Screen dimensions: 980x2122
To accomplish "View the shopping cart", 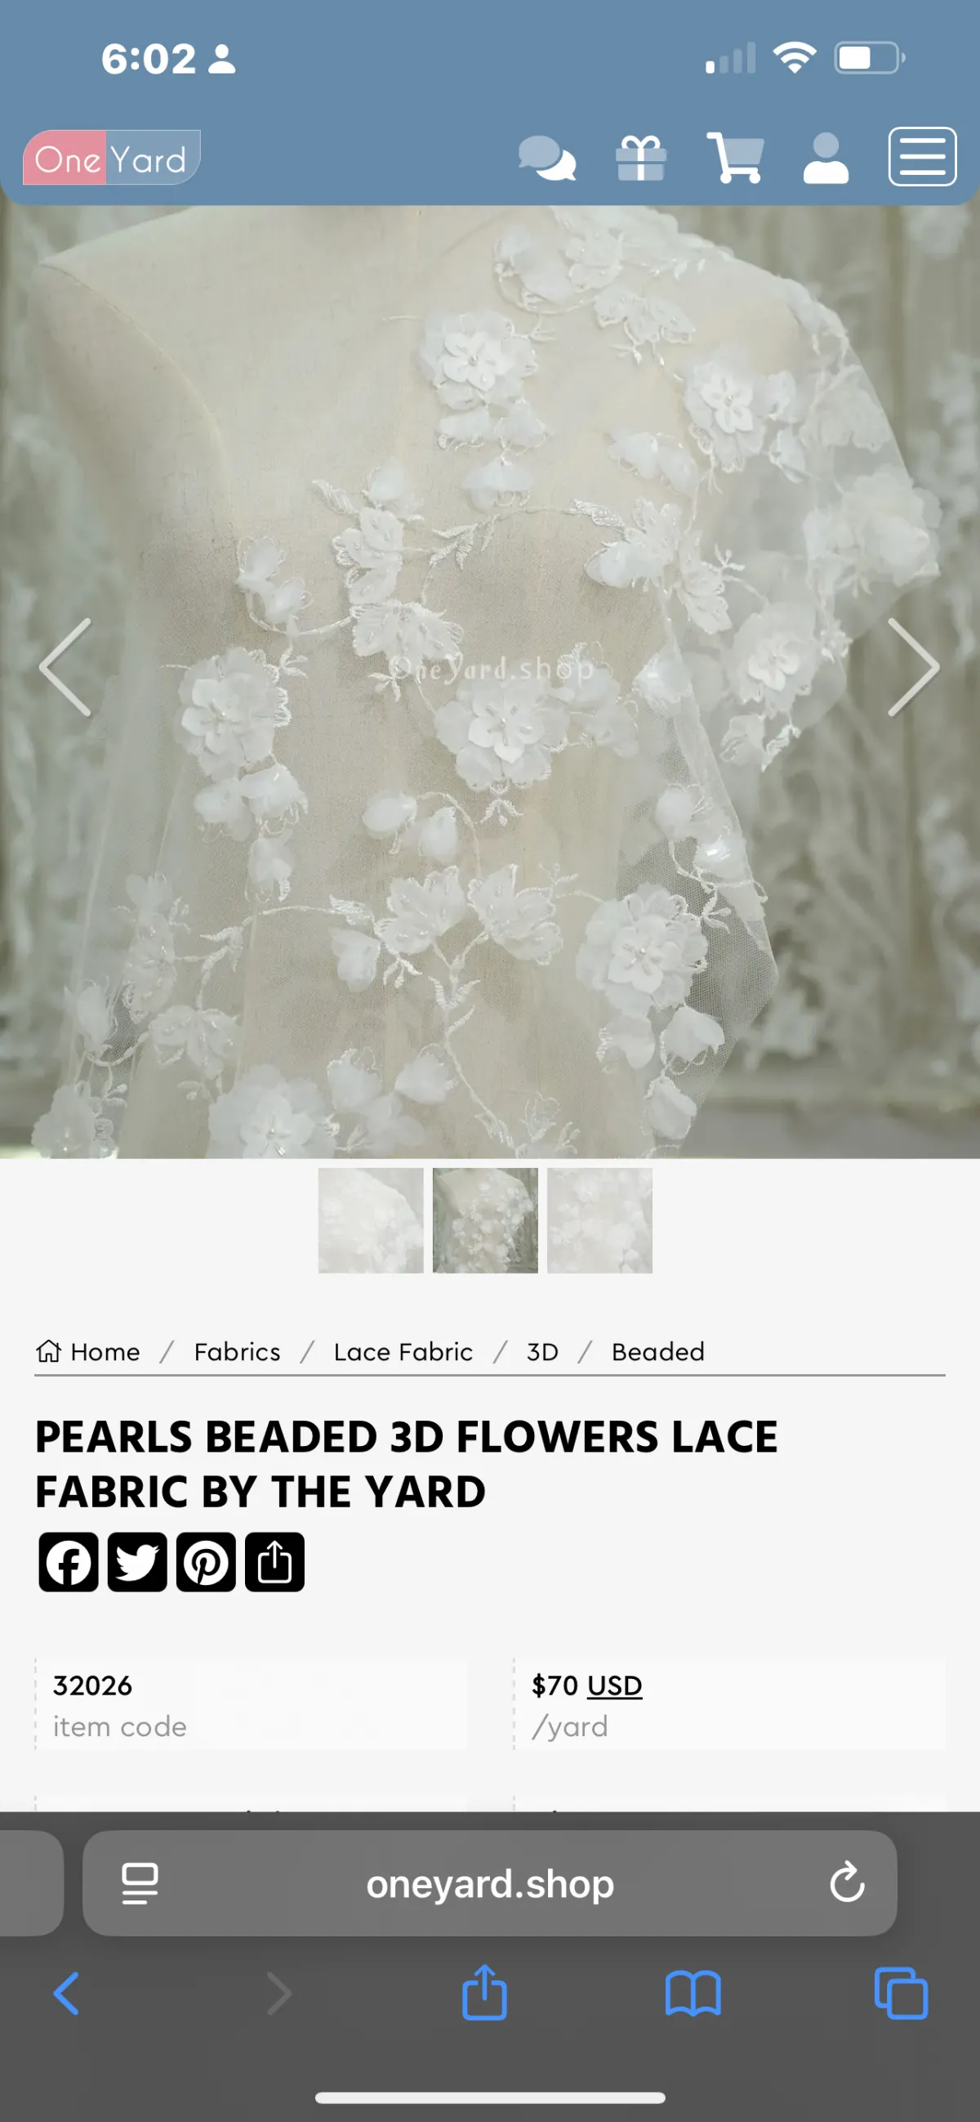I will click(735, 157).
